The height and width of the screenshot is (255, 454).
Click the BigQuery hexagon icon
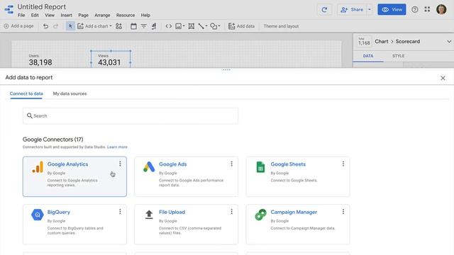(x=38, y=215)
